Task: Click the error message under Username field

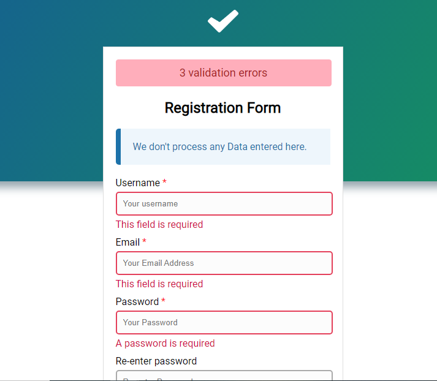Action: 159,224
